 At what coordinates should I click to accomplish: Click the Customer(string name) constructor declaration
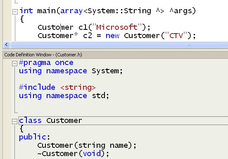[87, 145]
